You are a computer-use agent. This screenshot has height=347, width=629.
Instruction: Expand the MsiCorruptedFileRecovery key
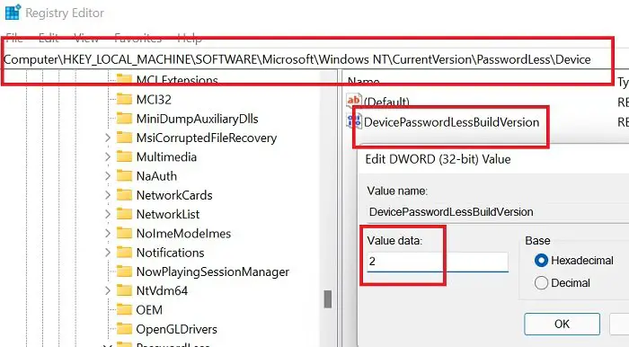click(108, 138)
